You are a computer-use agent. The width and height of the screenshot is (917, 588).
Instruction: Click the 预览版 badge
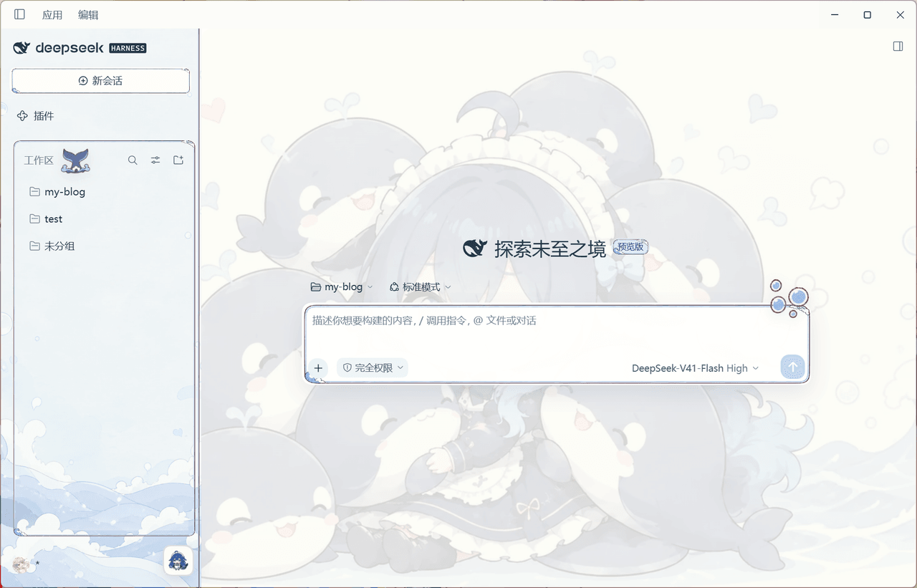pos(631,247)
